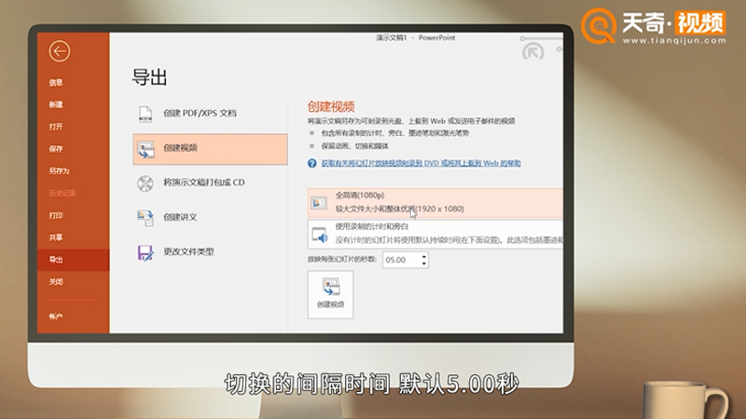Click the seconds per slide field 05.00
746x419 pixels.
click(402, 260)
